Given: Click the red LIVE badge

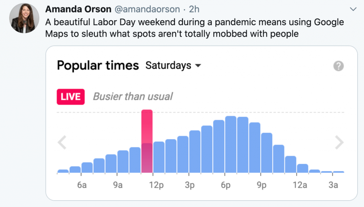Looking at the screenshot, I should (71, 97).
